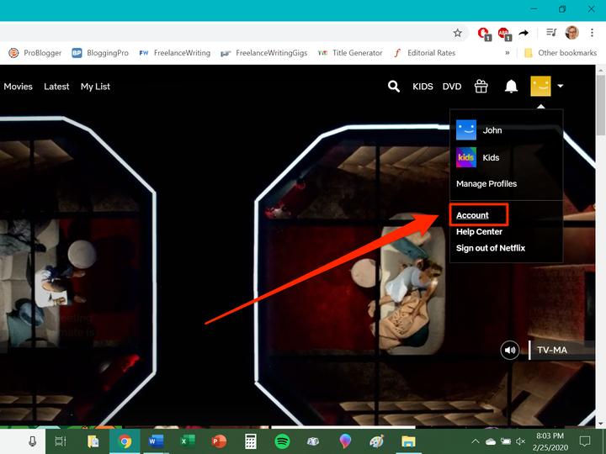Image resolution: width=606 pixels, height=454 pixels.
Task: Switch to John's profile avatar
Action: tap(466, 129)
